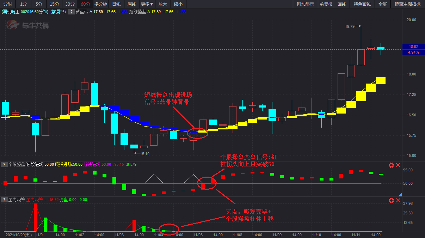Click the 2021/10/29(五) date label
Image resolution: width=425 pixels, height=238 pixels.
pos(18,234)
